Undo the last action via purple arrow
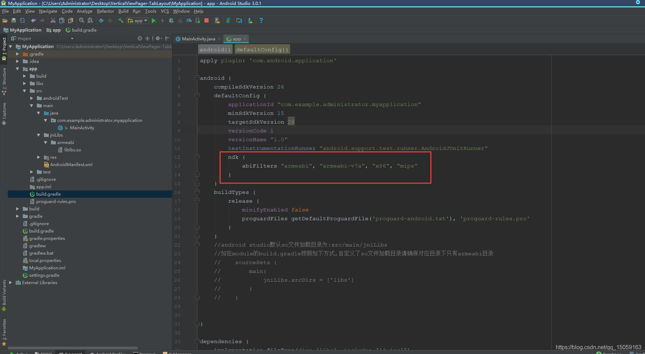645x354 pixels. pos(33,21)
